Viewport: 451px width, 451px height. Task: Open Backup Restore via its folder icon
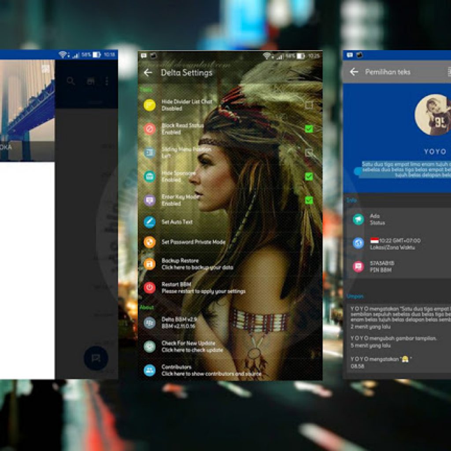[149, 263]
